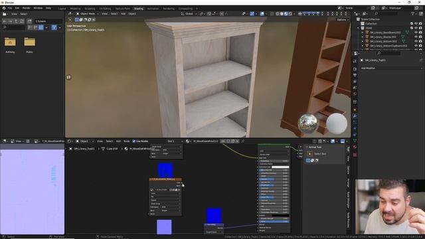Create a new folder in the file browser
The height and width of the screenshot is (239, 425).
coord(29,21)
